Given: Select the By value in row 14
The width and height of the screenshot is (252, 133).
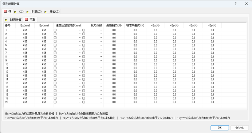Looking at the screenshot, I should coord(44,79).
